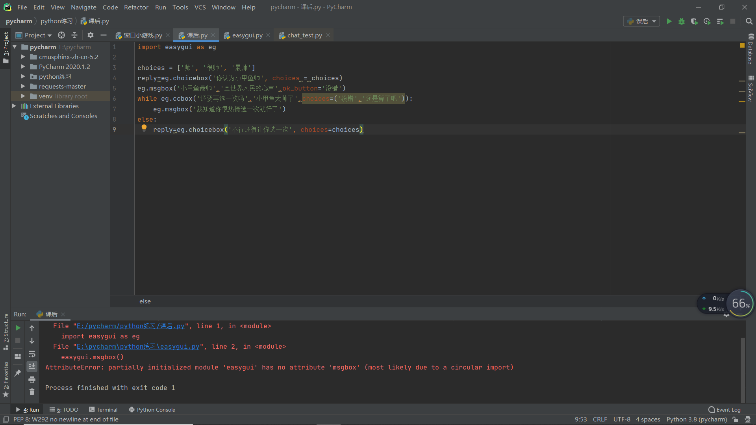Run the 课后 configuration with green play button
756x425 pixels.
pyautogui.click(x=669, y=21)
